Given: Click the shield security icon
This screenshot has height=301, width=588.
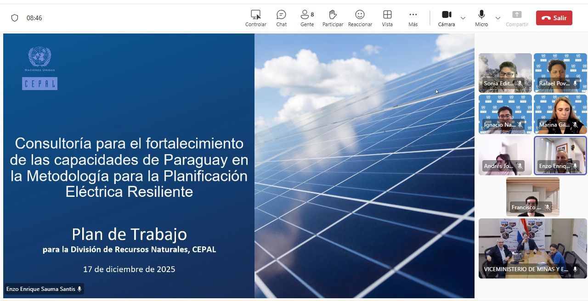Looking at the screenshot, I should (15, 18).
